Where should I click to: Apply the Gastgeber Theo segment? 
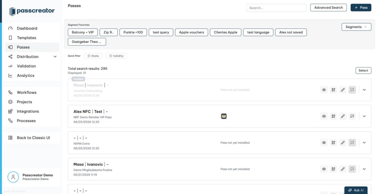pyautogui.click(x=87, y=42)
